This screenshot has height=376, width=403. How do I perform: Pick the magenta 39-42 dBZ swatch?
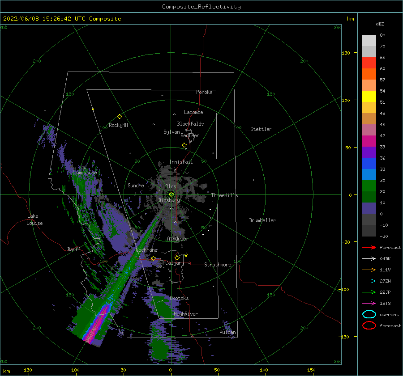[369, 141]
